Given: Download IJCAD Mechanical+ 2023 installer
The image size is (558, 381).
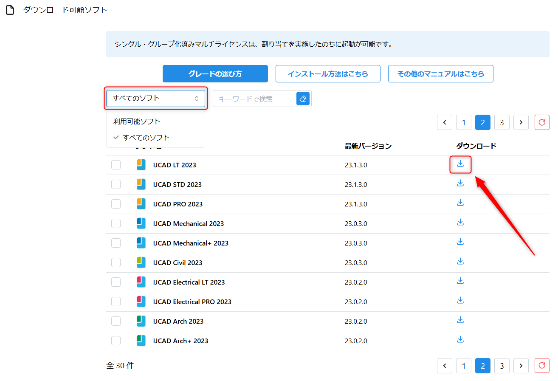Looking at the screenshot, I should 460,242.
